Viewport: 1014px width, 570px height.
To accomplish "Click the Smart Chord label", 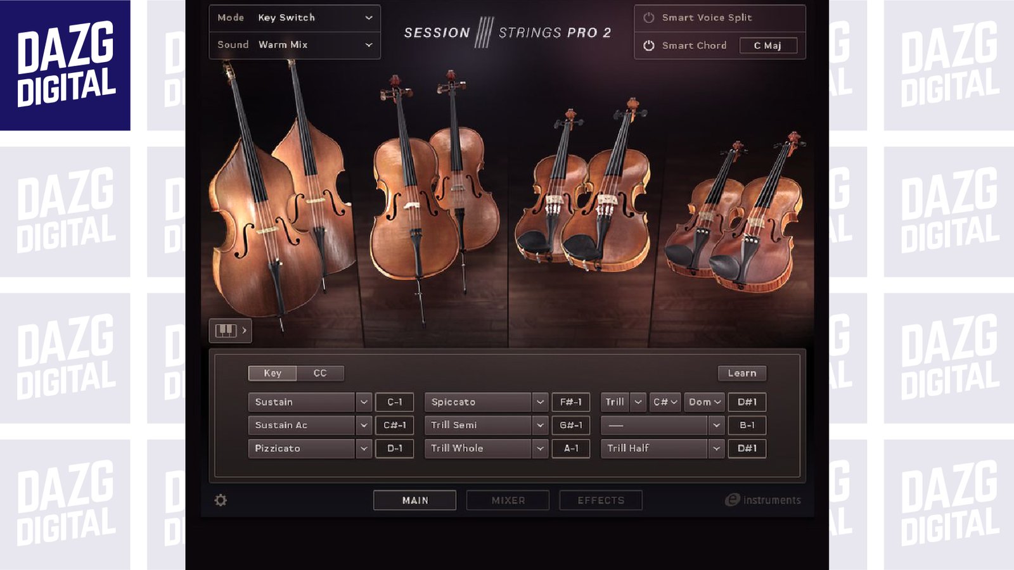I will click(694, 46).
